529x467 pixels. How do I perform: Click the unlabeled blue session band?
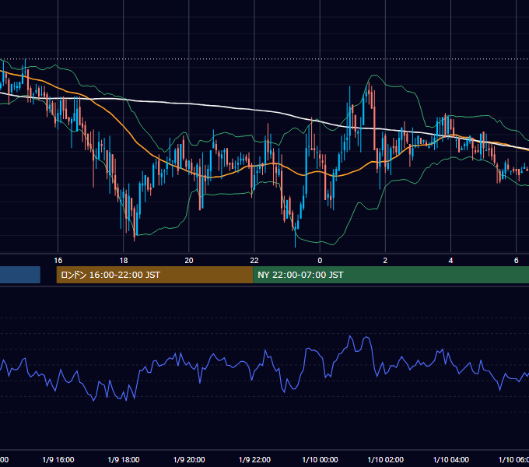coord(20,275)
